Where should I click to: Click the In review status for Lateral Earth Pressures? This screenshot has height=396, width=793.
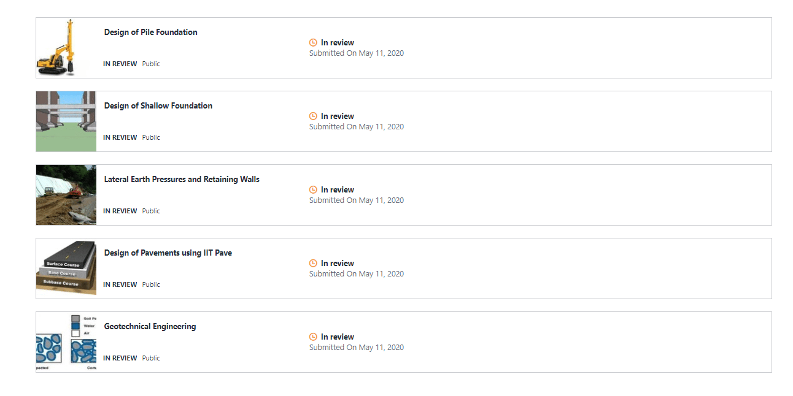coord(337,190)
